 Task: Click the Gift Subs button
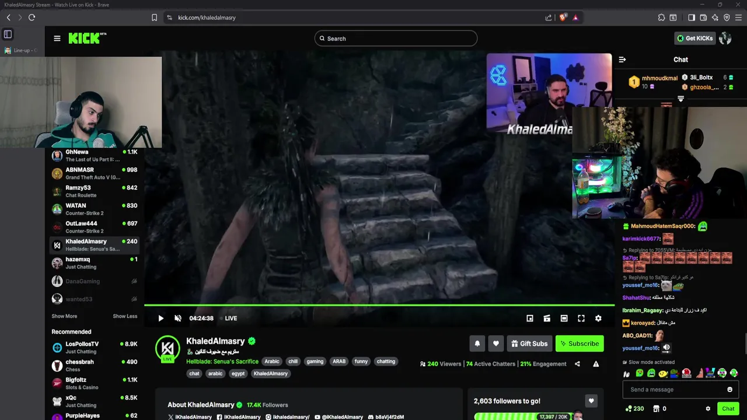coord(529,344)
